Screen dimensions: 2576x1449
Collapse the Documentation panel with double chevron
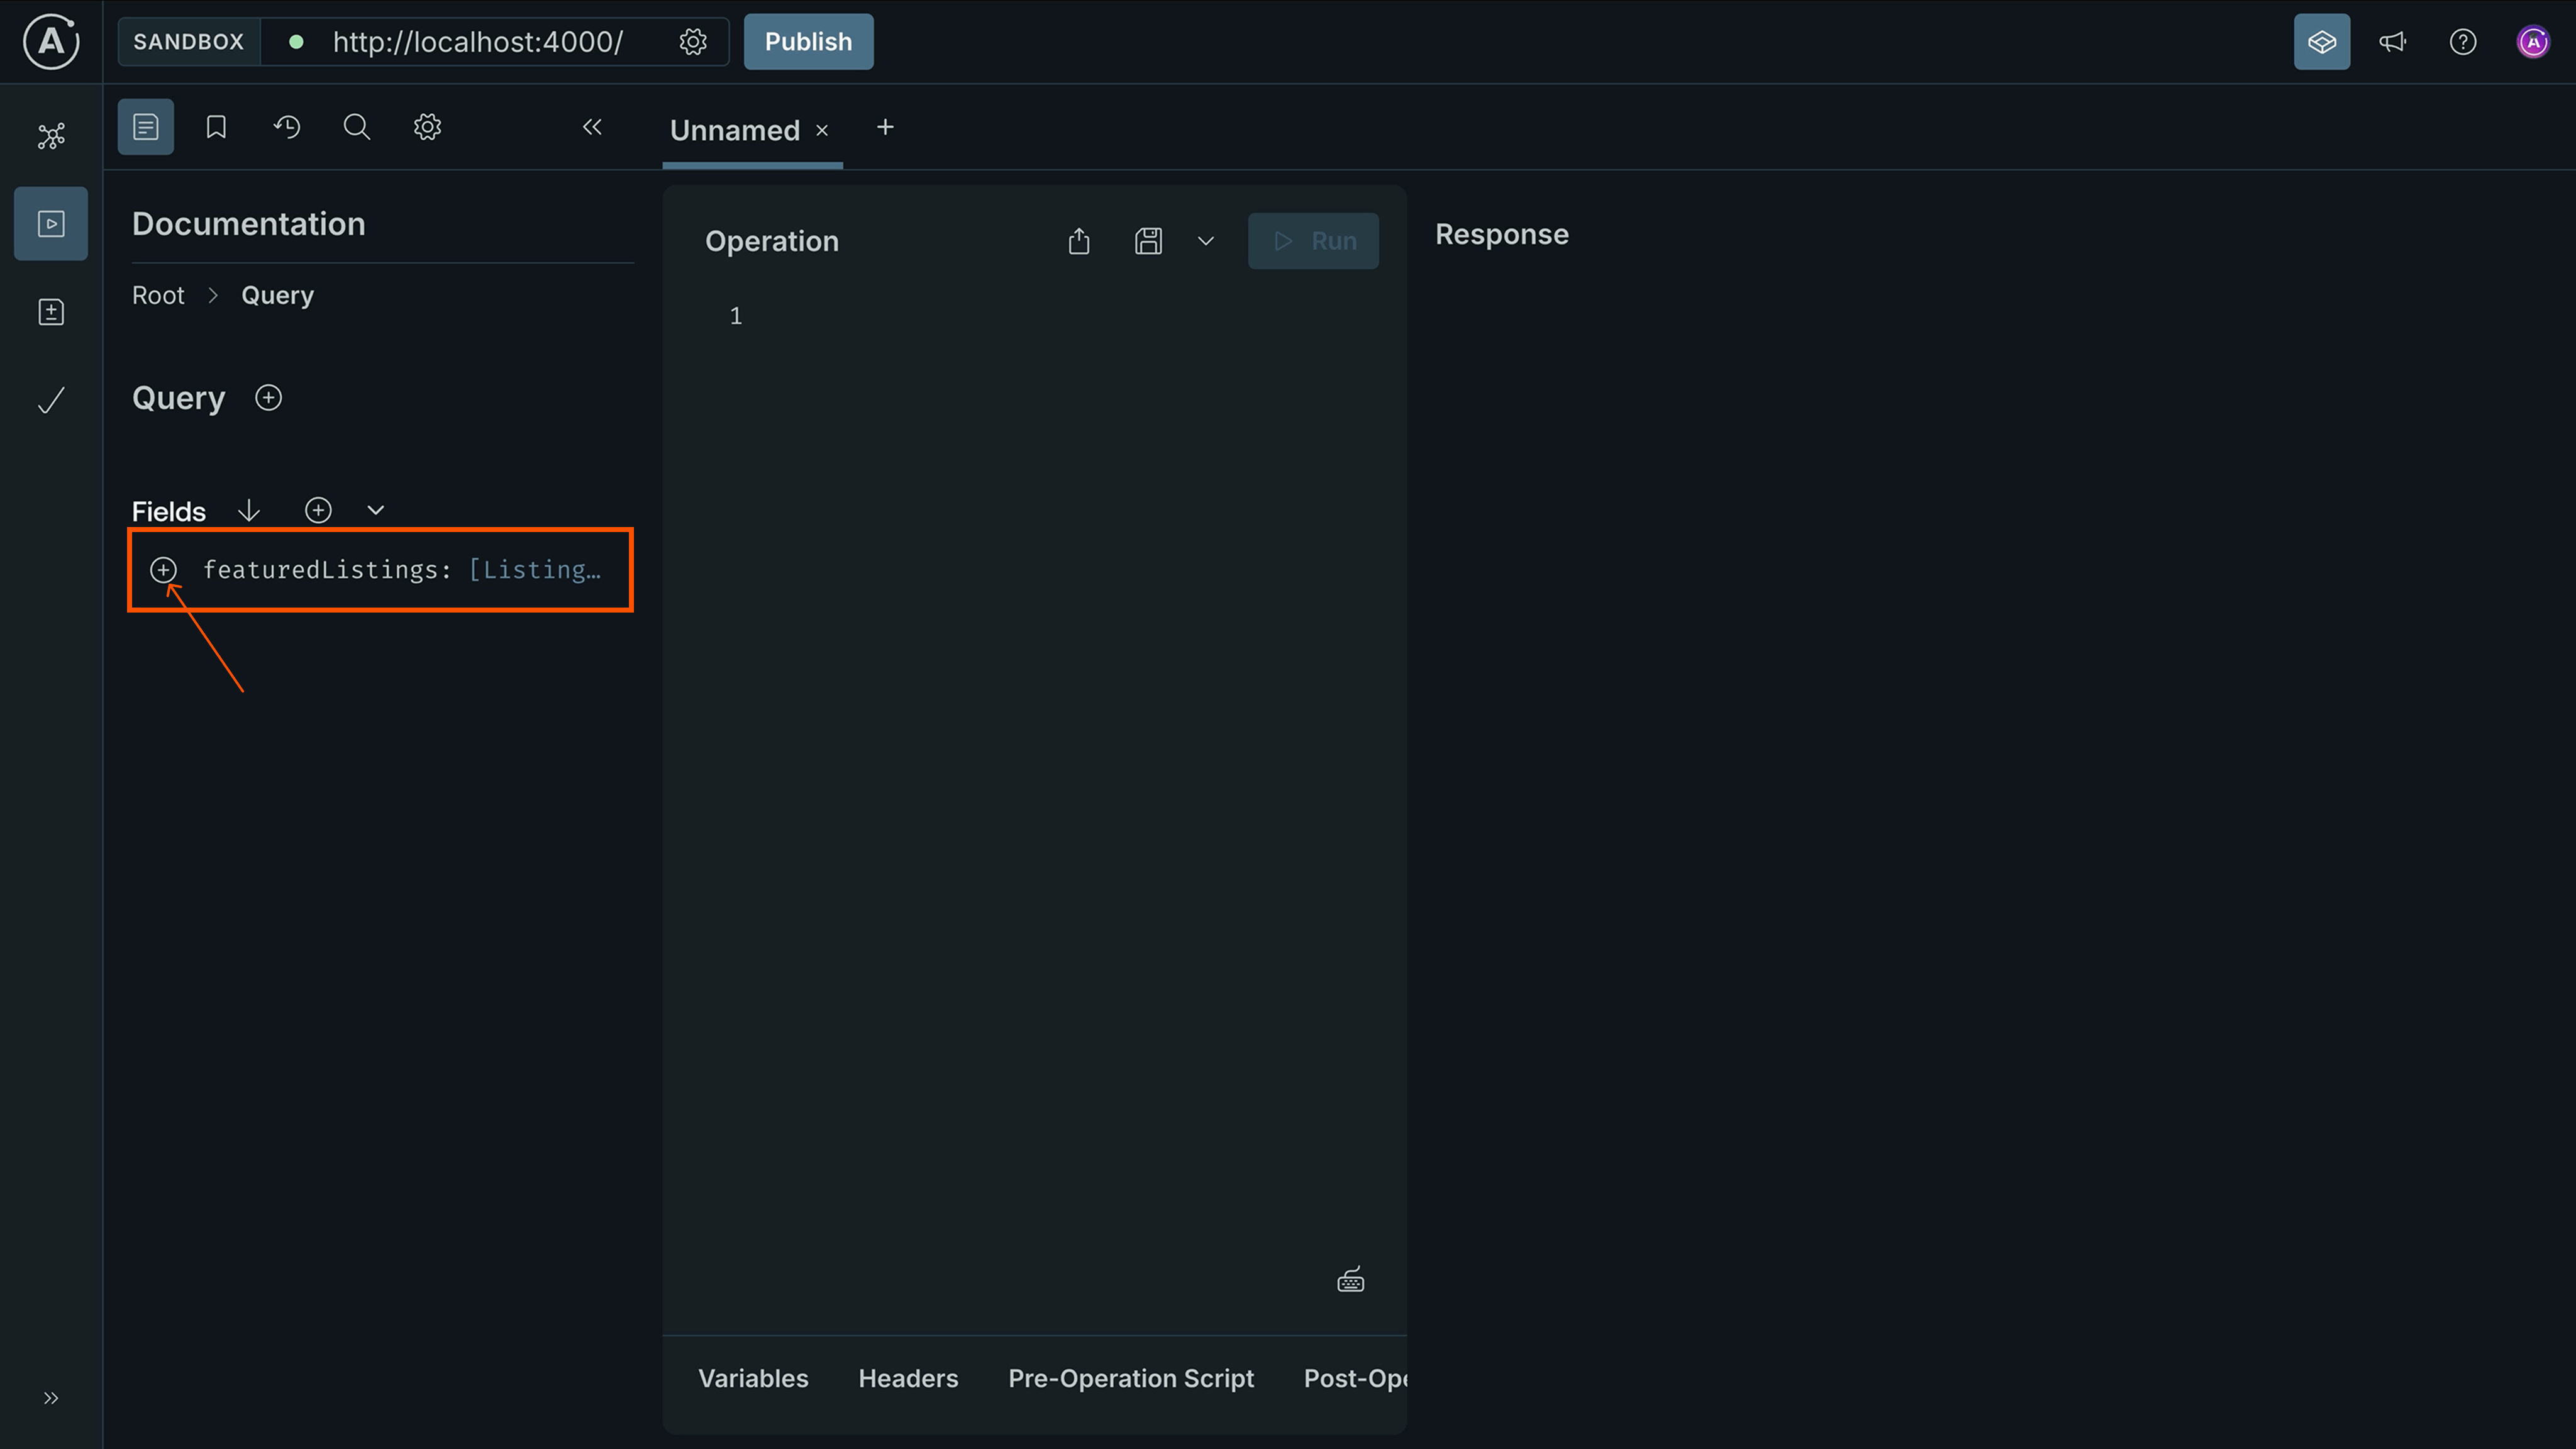tap(592, 127)
